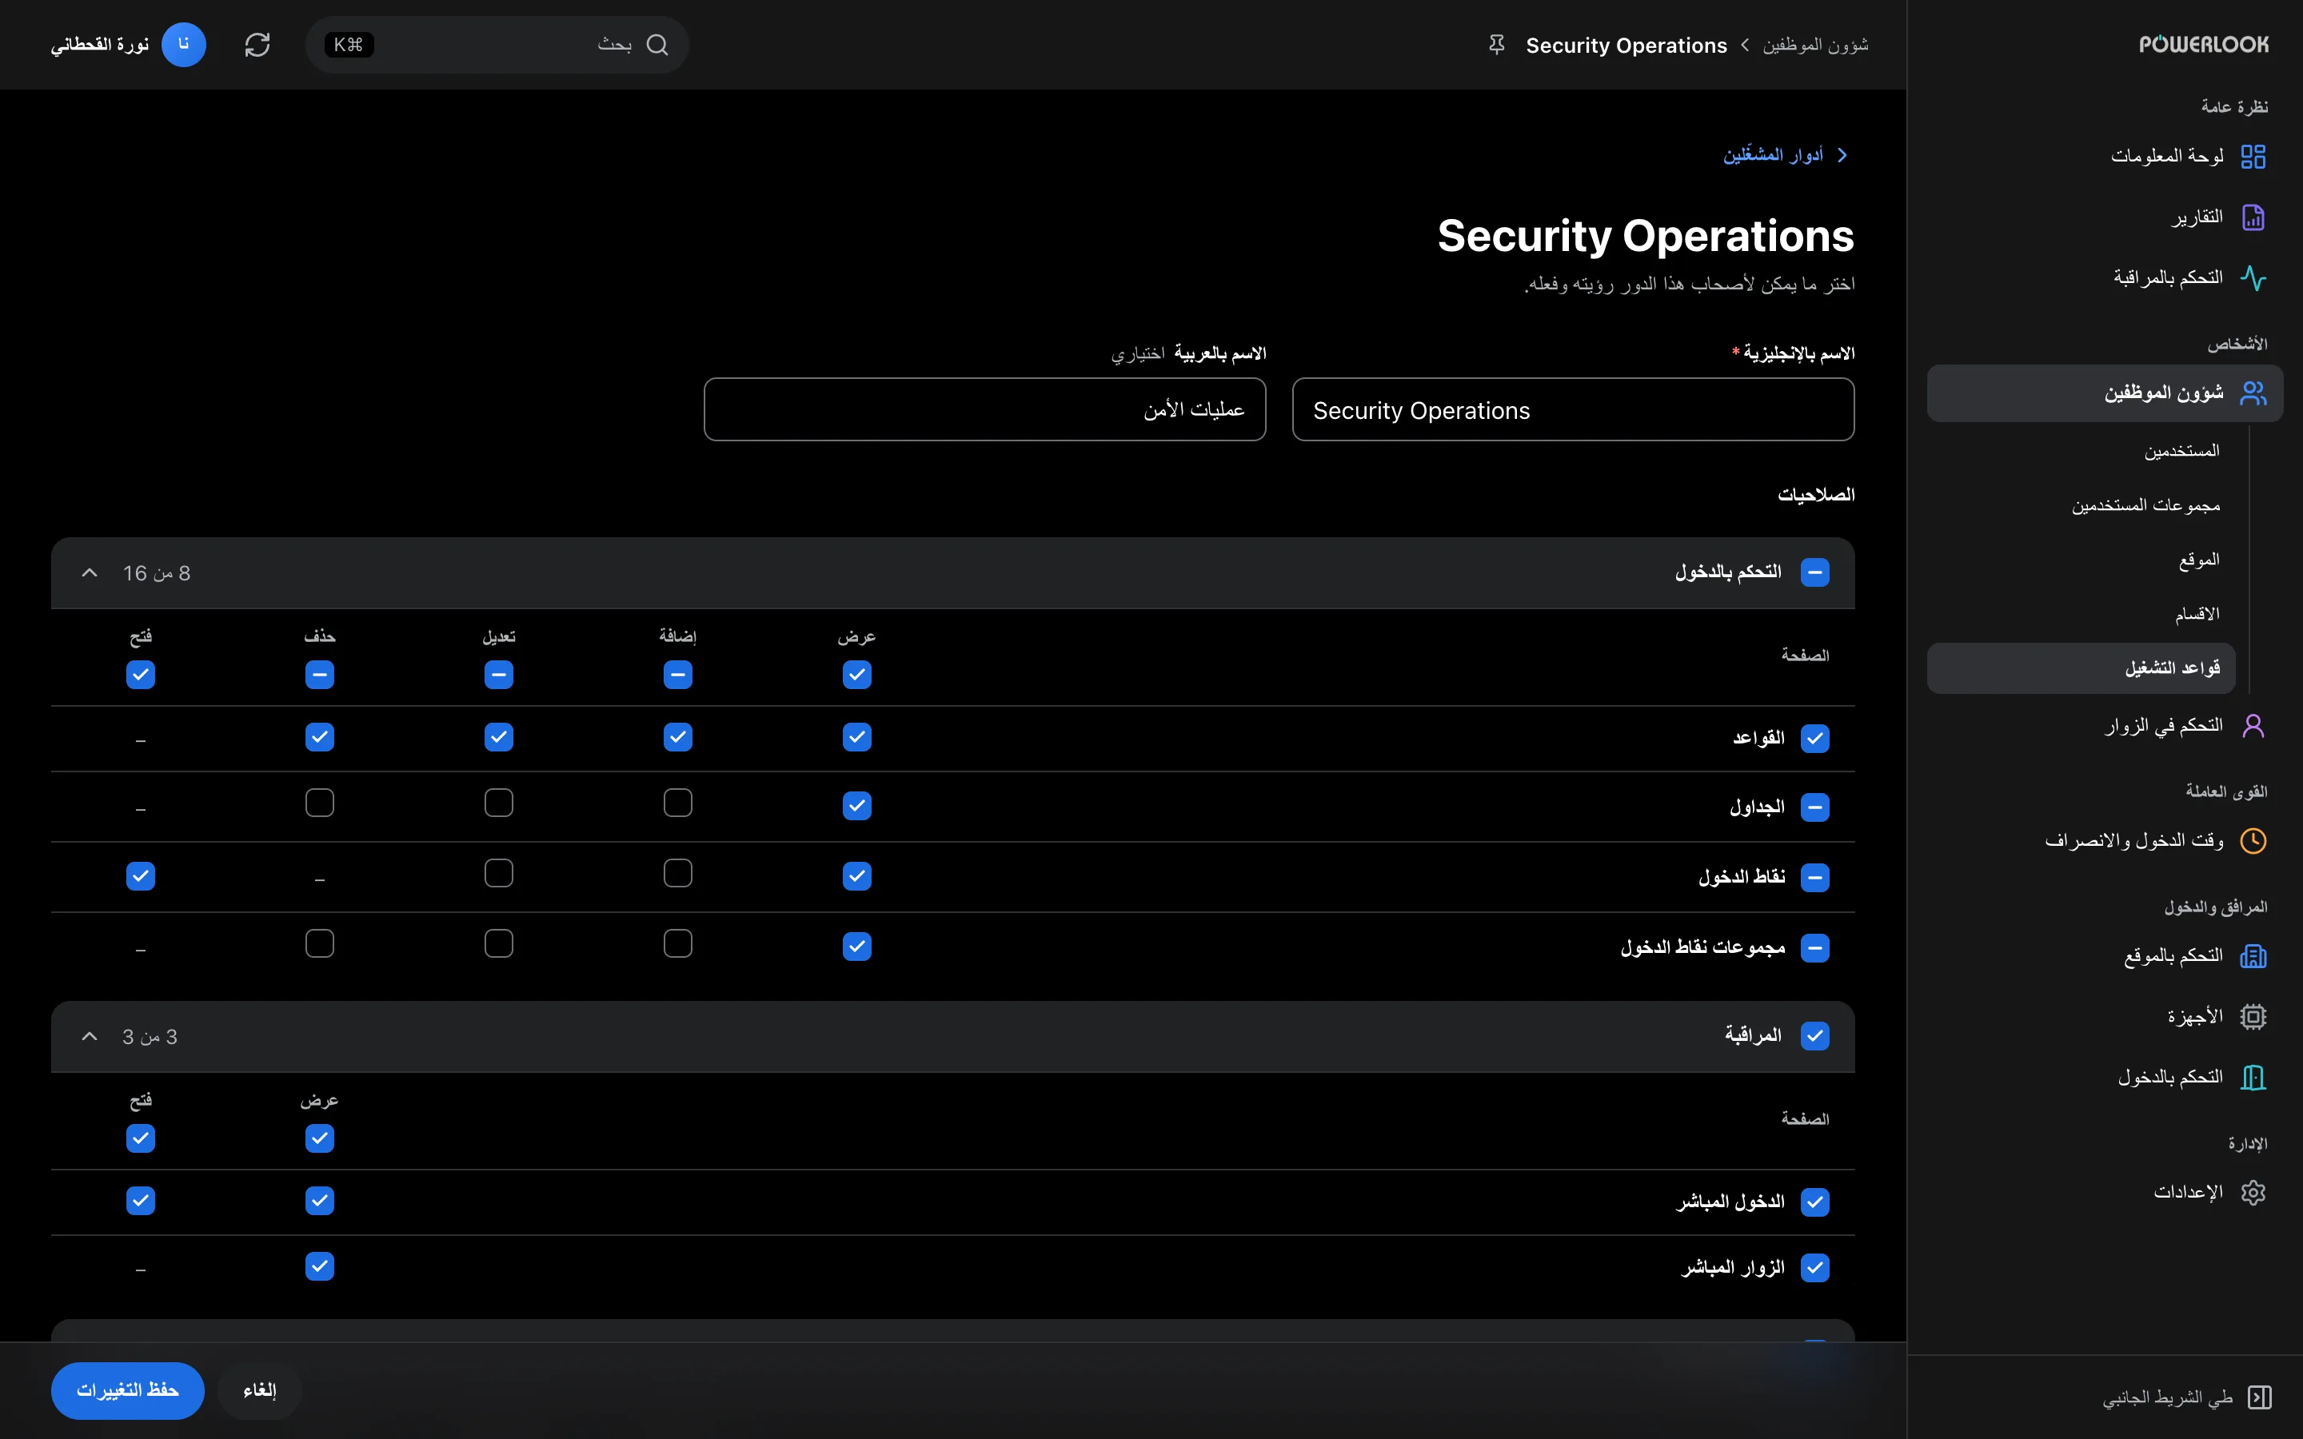Click إلغاء cancel button
The image size is (2303, 1439).
(260, 1390)
